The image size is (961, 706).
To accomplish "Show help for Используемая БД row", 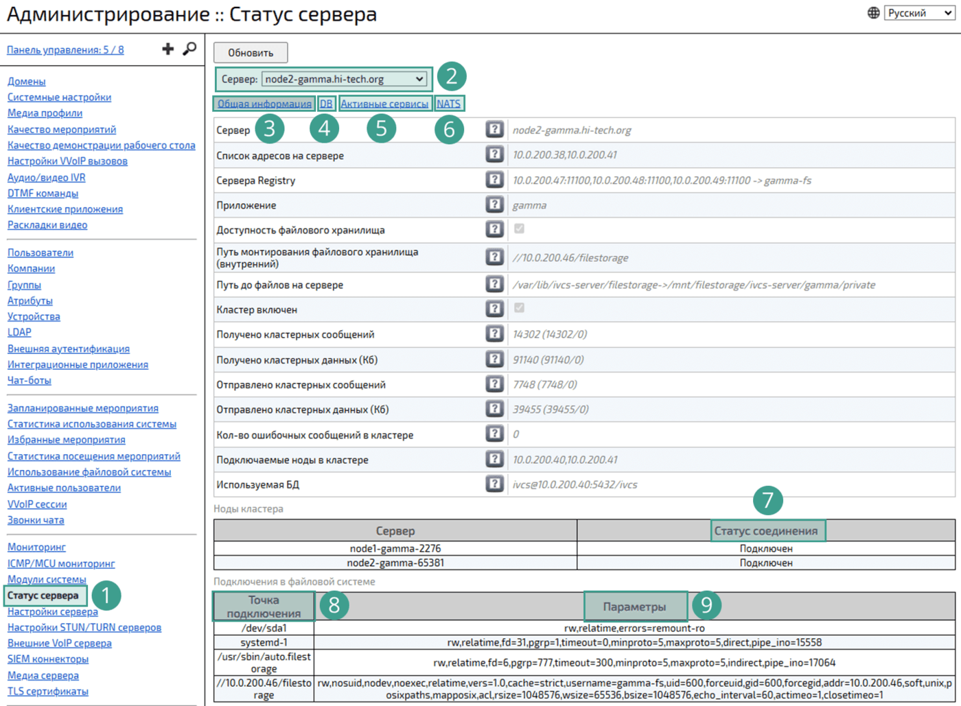I will [494, 484].
